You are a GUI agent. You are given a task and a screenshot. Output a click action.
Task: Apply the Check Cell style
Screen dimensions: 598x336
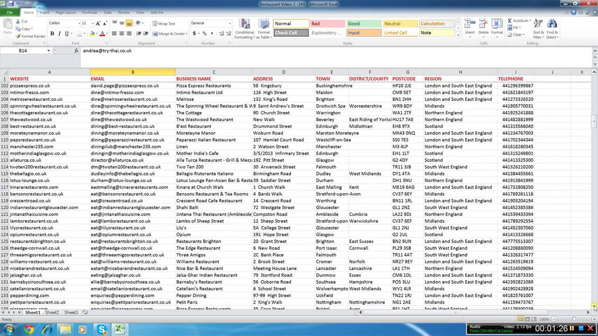pos(291,33)
